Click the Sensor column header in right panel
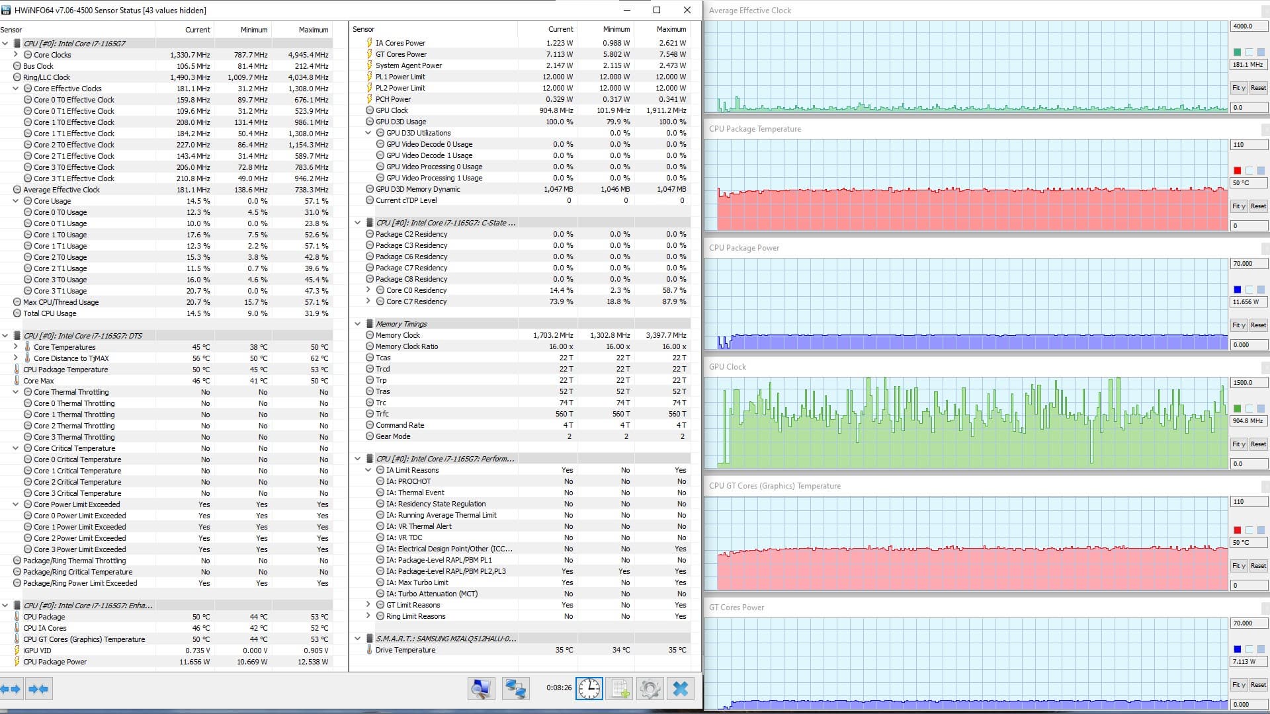The width and height of the screenshot is (1270, 714). click(x=364, y=29)
